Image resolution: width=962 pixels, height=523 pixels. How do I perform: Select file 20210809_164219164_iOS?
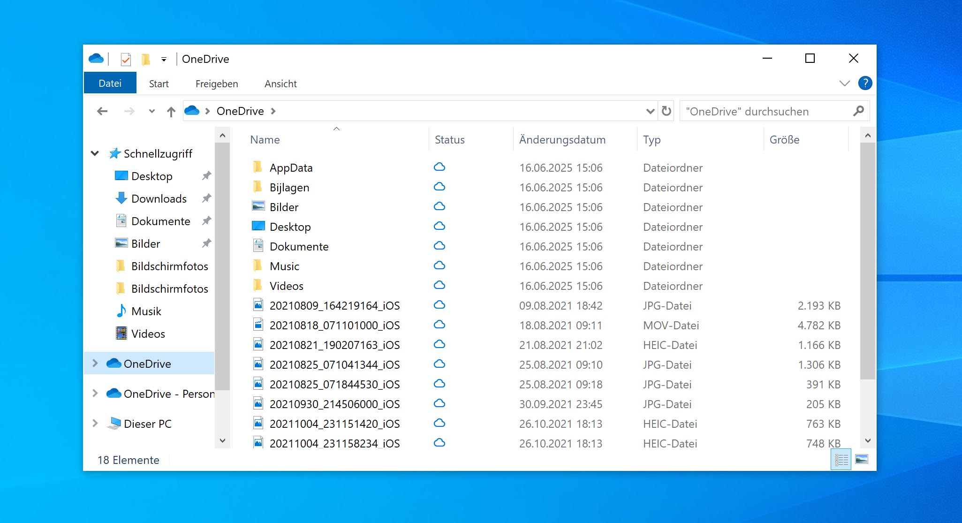click(x=334, y=305)
